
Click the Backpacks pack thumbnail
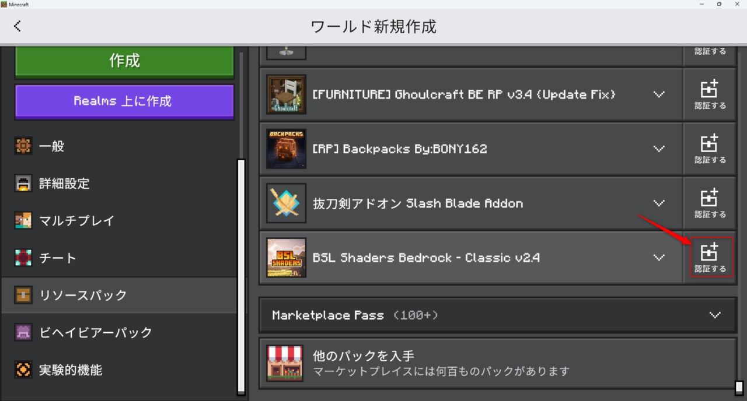[x=286, y=149]
